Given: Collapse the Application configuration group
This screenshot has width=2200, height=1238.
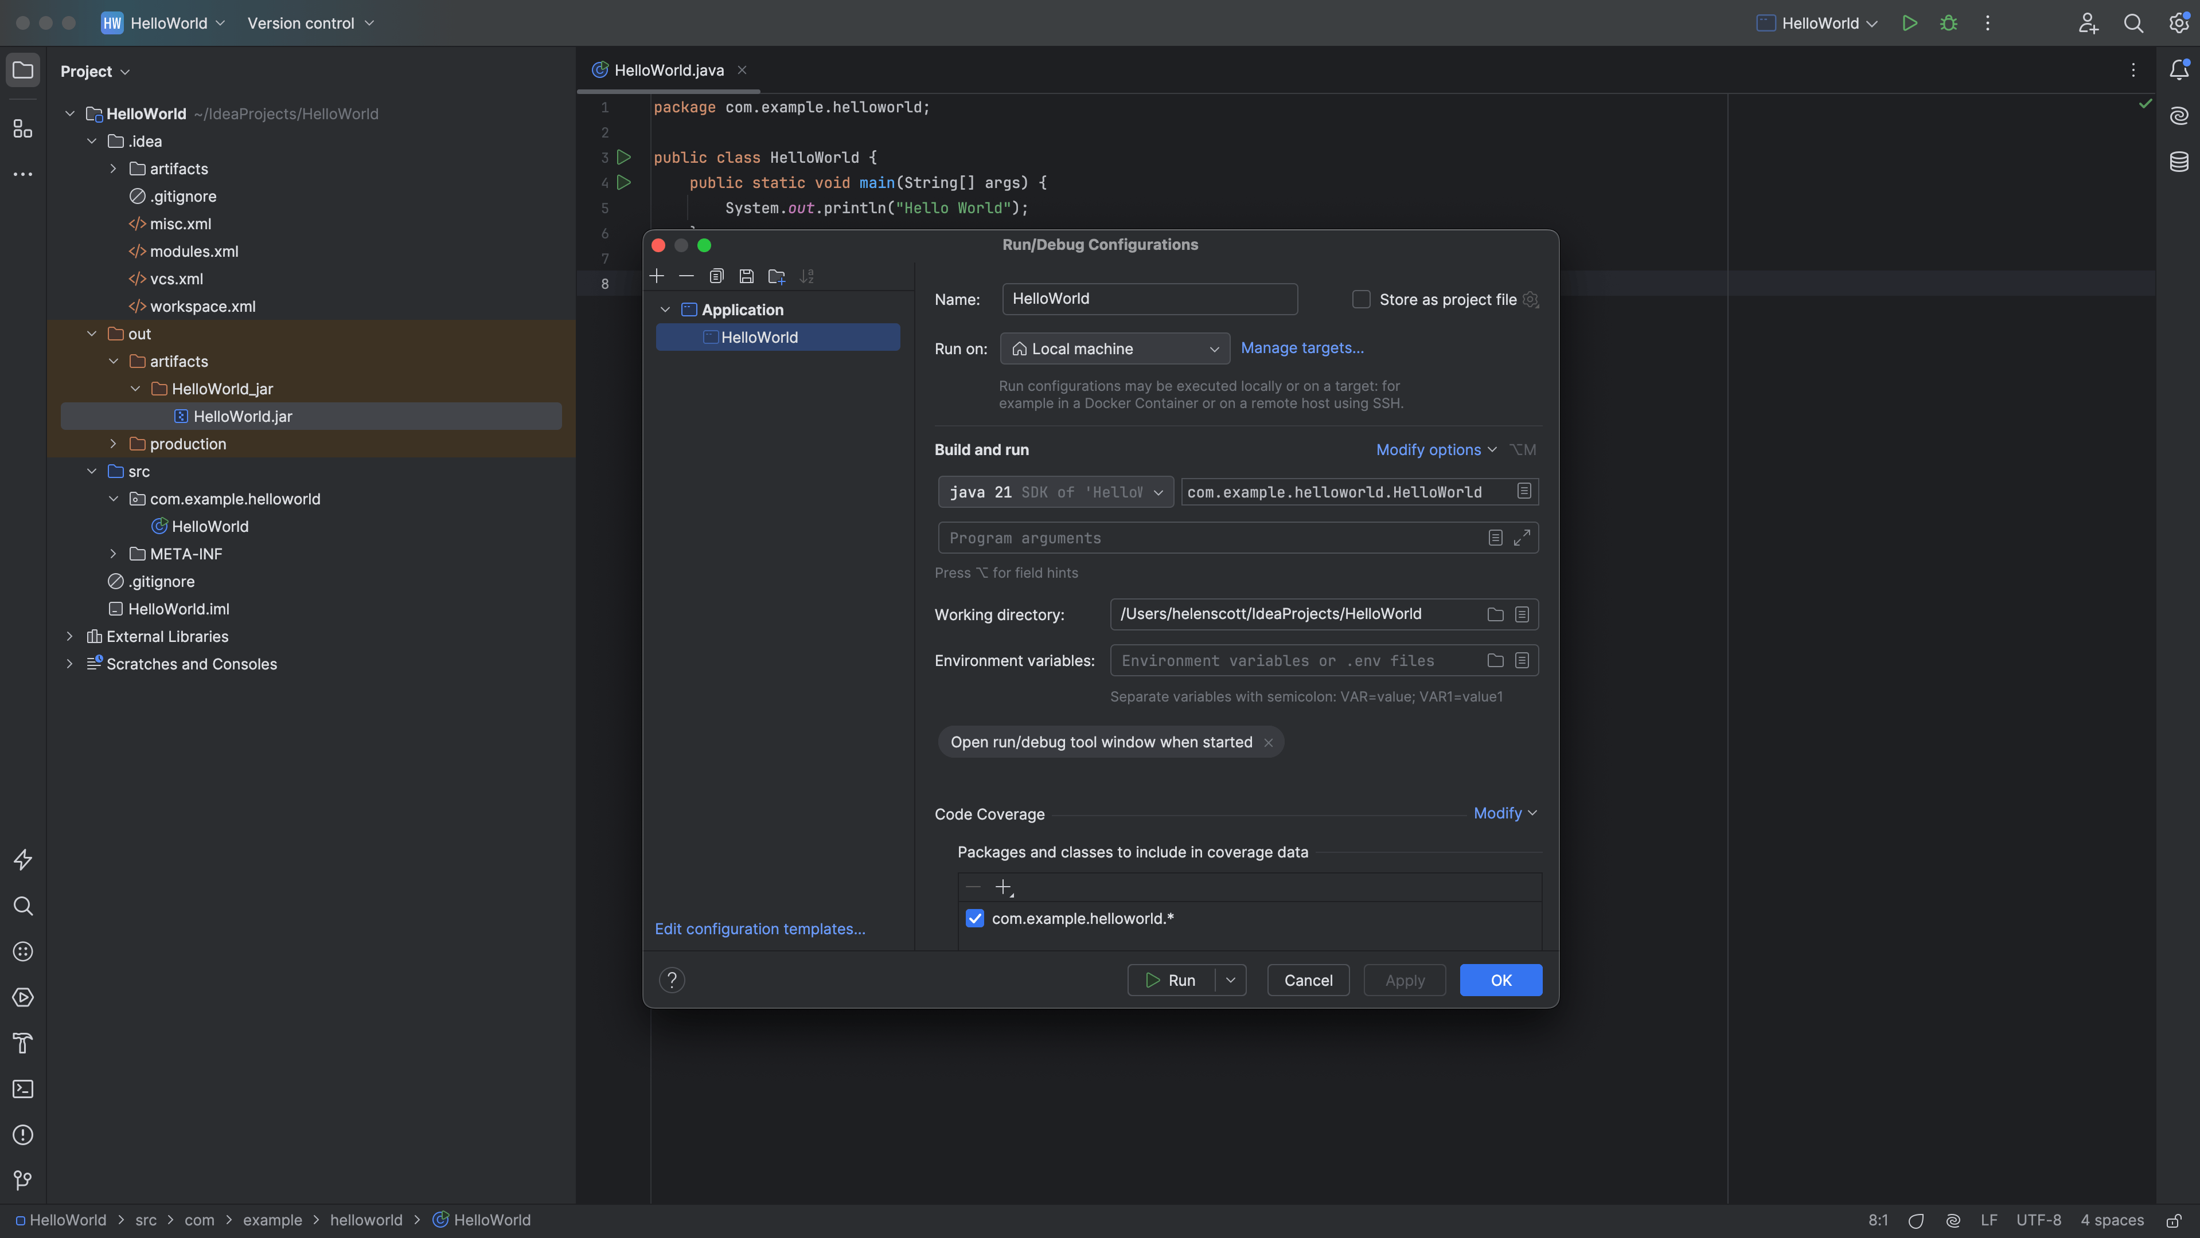Looking at the screenshot, I should (x=665, y=309).
